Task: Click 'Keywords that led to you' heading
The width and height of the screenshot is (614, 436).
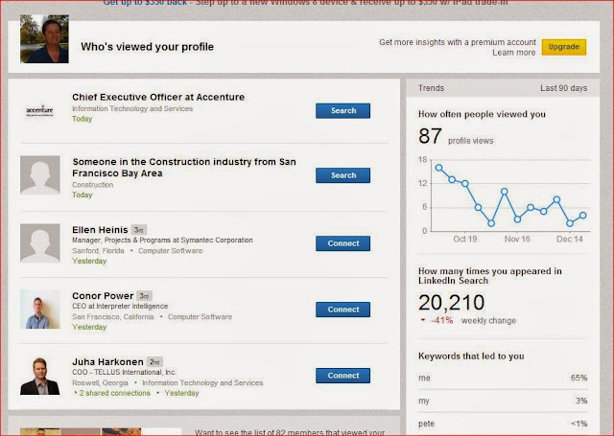Action: point(471,356)
